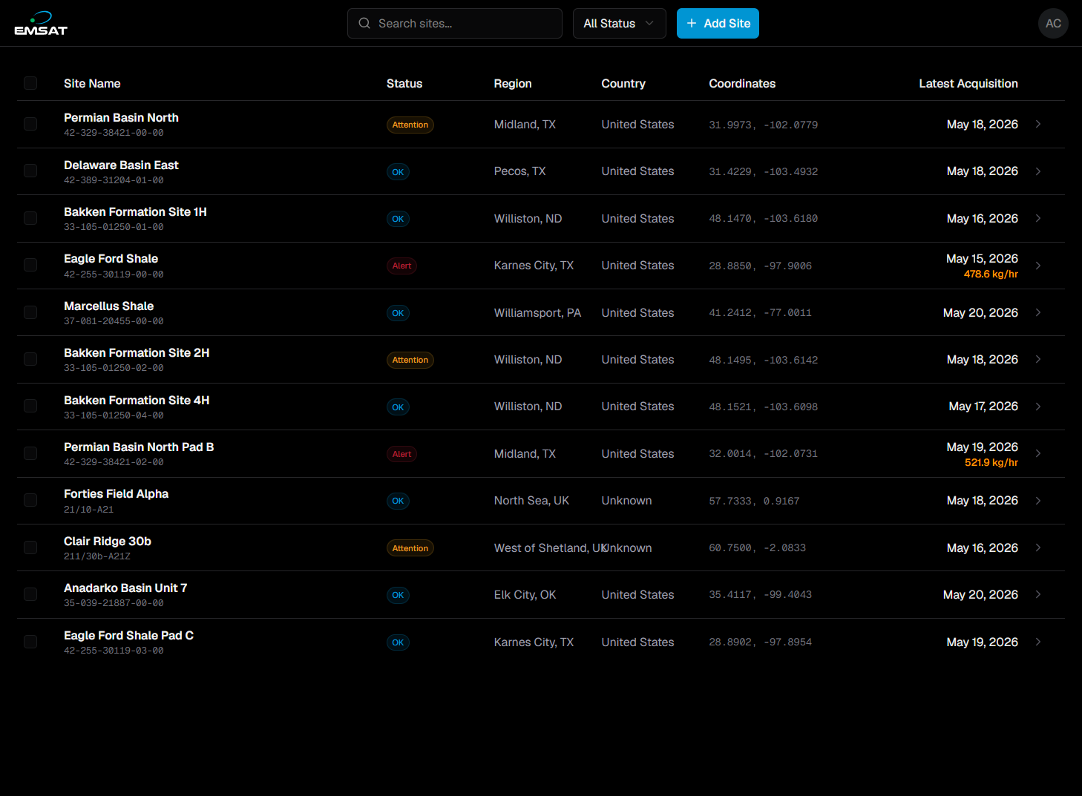1082x796 pixels.
Task: Open the Permian Basin North site link
Action: [121, 117]
